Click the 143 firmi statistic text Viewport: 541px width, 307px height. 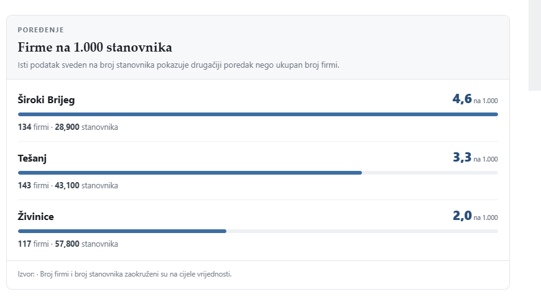pos(34,185)
